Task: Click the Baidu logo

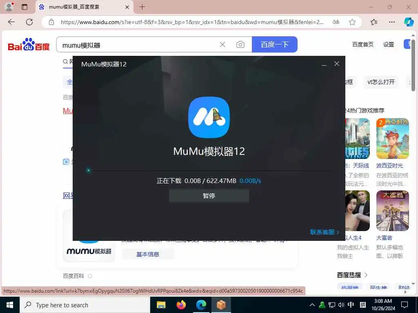Action: [29, 44]
